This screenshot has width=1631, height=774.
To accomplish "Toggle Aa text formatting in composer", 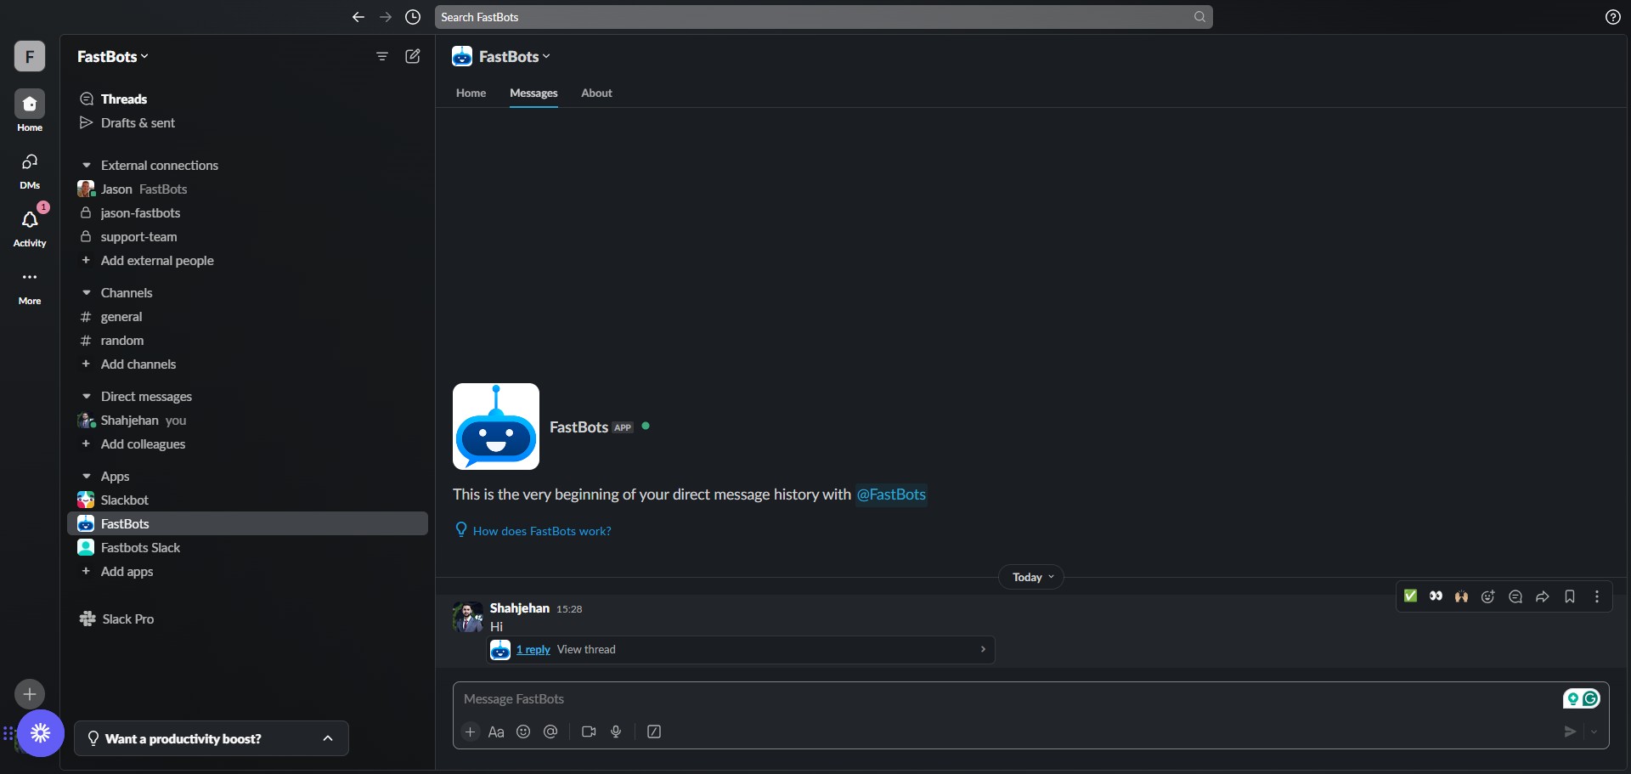I will (496, 732).
